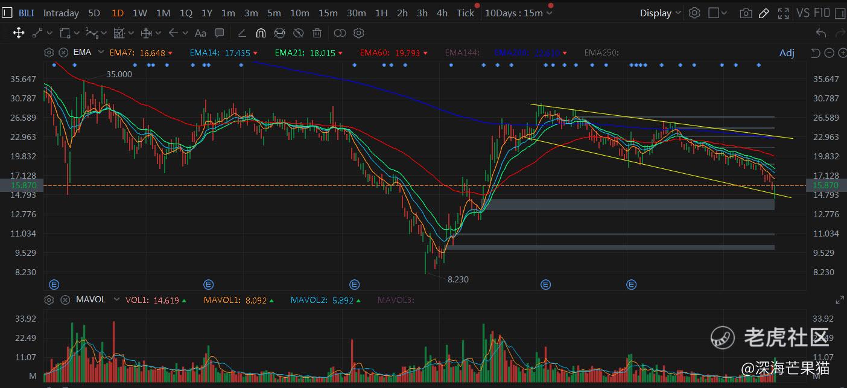The image size is (847, 388).
Task: Select the trend line drawing tool
Action: [37, 33]
